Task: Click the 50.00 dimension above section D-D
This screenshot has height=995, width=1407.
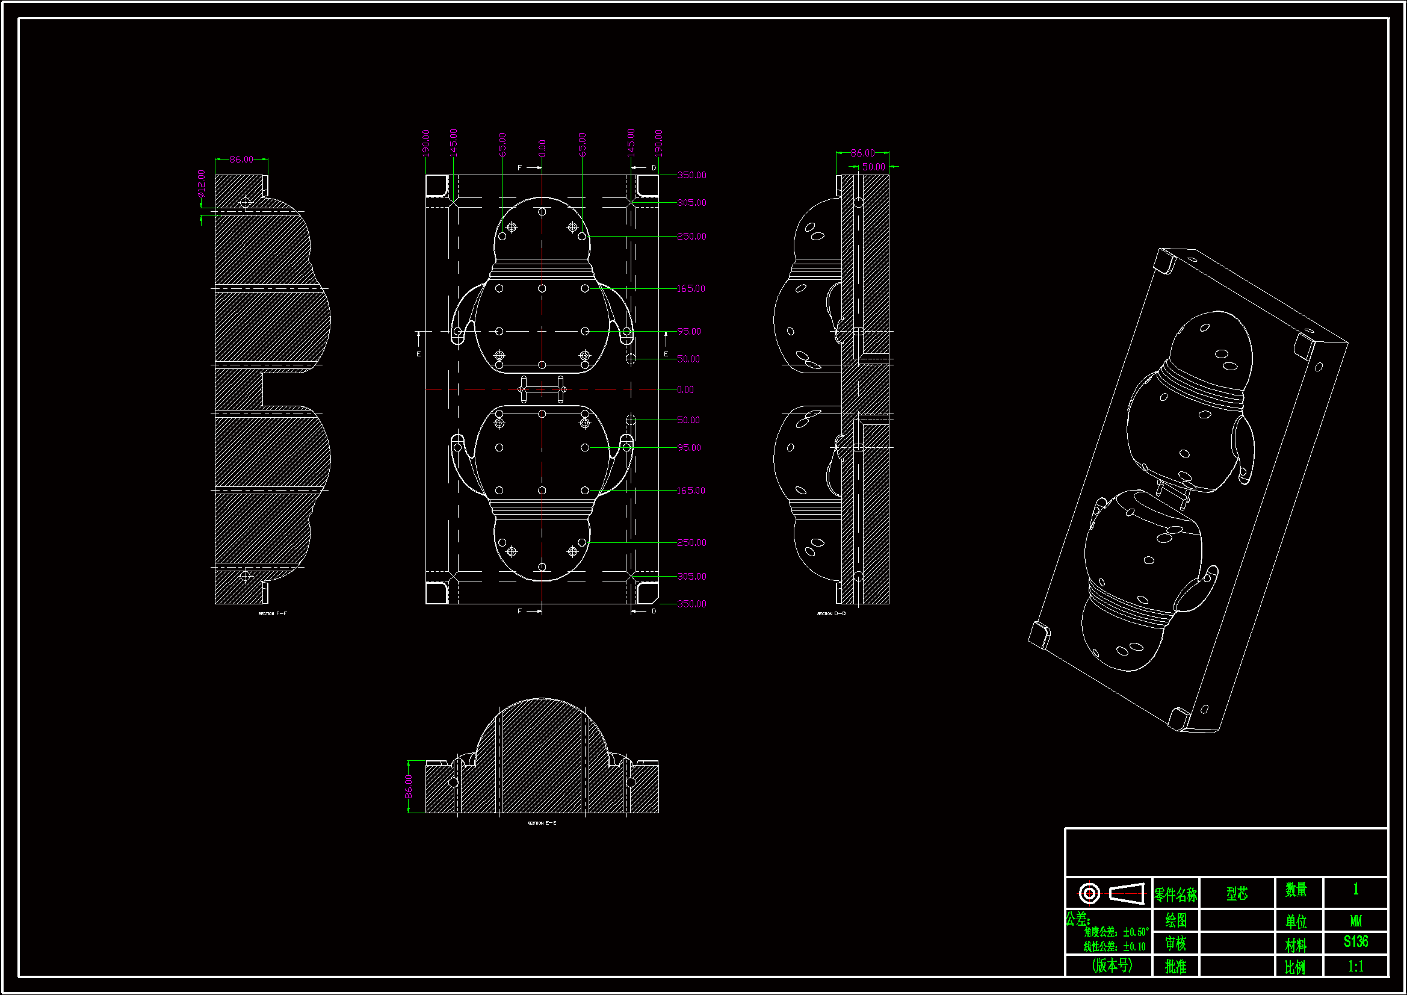Action: pyautogui.click(x=873, y=167)
